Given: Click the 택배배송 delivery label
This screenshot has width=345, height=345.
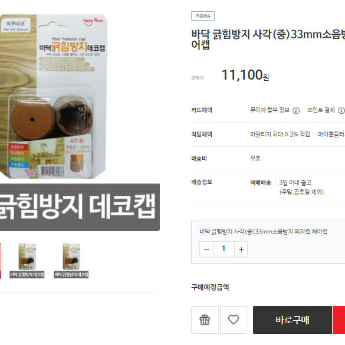Looking at the screenshot, I should (261, 183).
